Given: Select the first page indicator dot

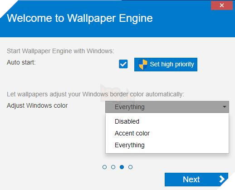Looking at the screenshot, I should (x=104, y=167).
